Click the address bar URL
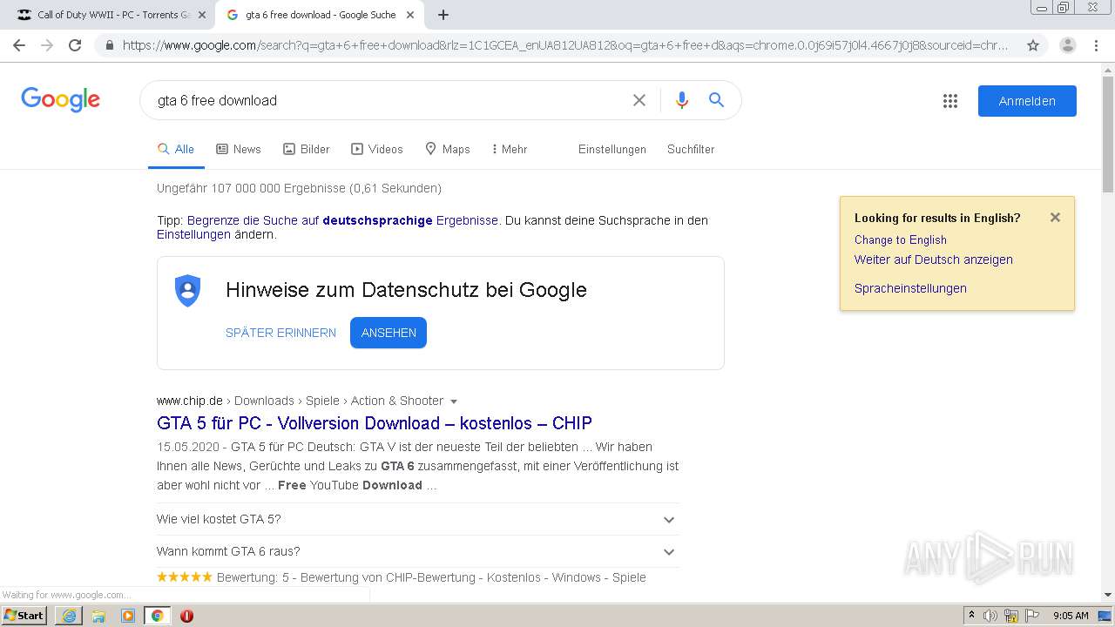 [564, 45]
